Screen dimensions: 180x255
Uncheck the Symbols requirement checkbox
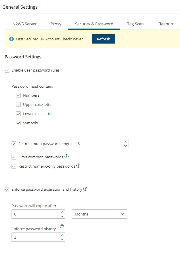coord(19,123)
